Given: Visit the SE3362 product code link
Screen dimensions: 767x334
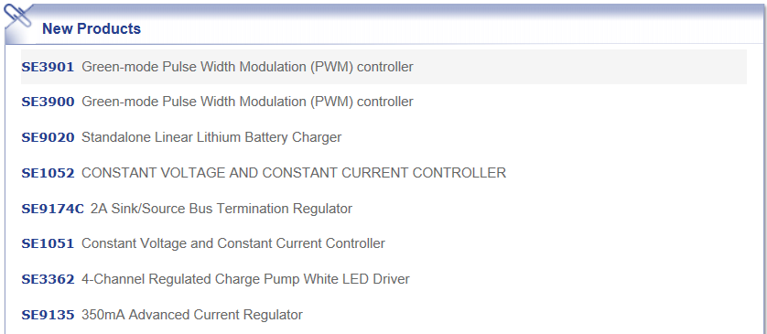Looking at the screenshot, I should pyautogui.click(x=48, y=279).
